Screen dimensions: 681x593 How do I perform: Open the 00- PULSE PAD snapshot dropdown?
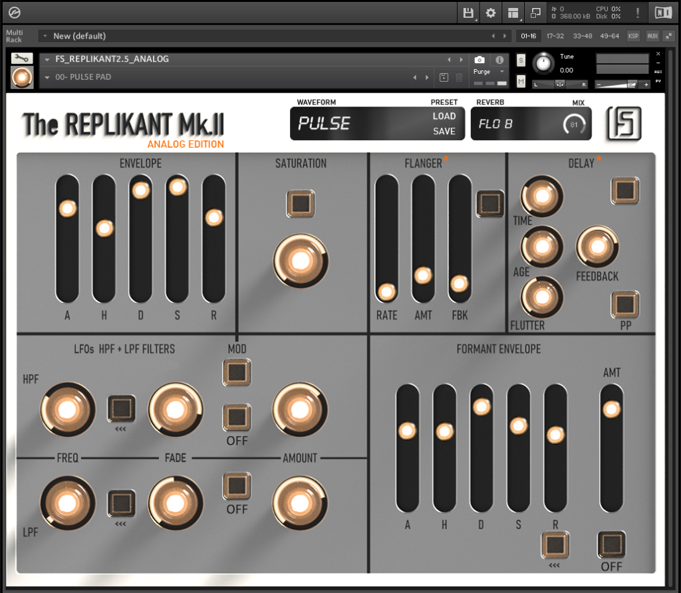[x=47, y=77]
